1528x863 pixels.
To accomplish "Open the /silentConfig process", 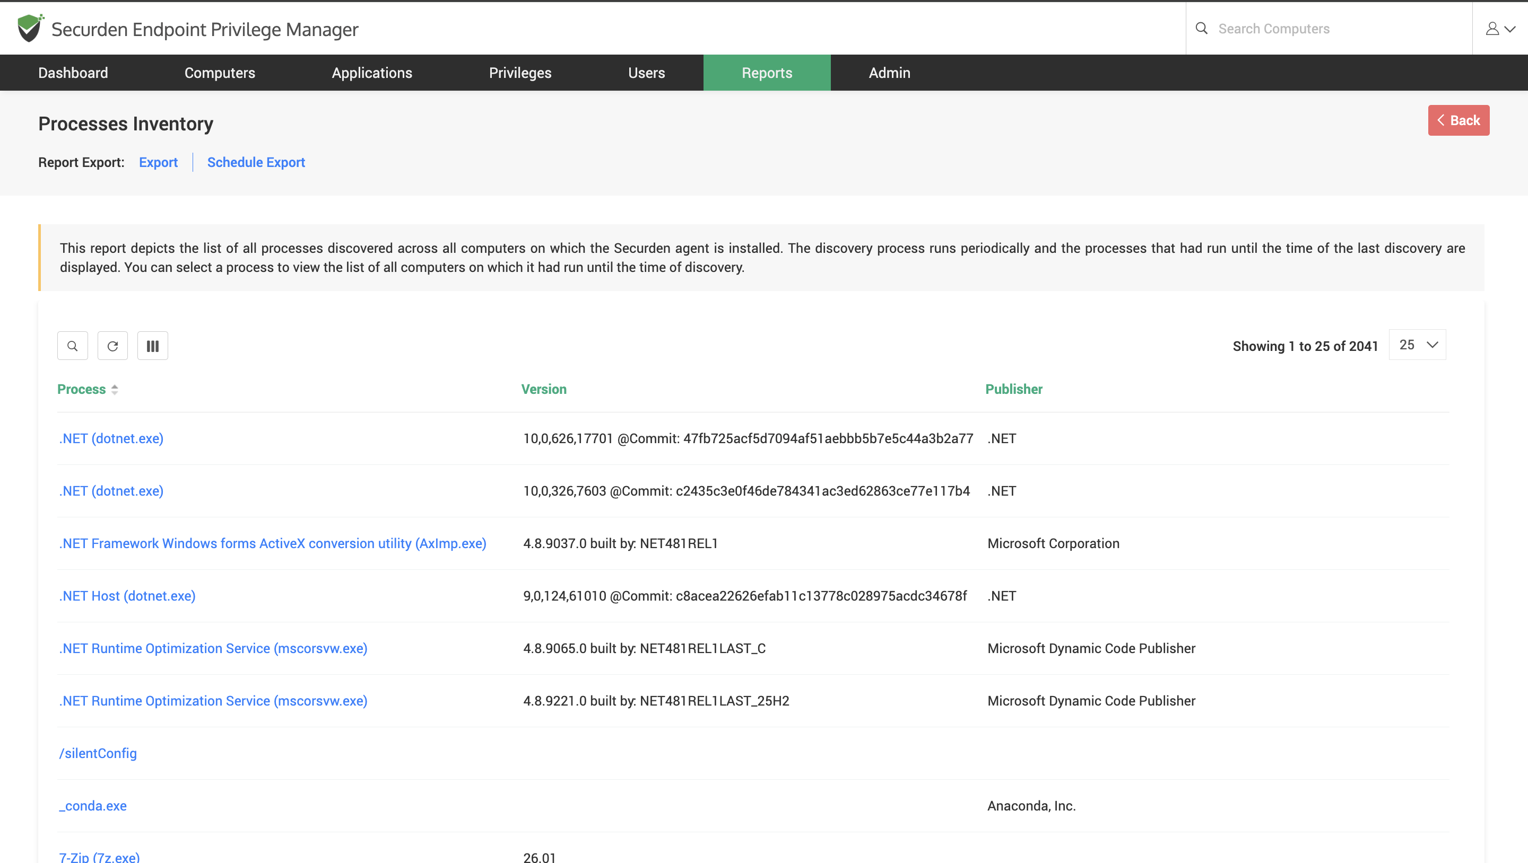I will click(x=98, y=753).
